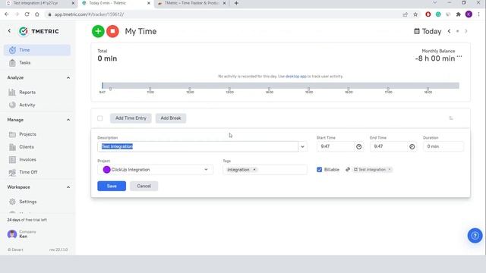Click the timeline start marker at 9:47
Viewport: 486px width, 273px height.
[x=103, y=86]
